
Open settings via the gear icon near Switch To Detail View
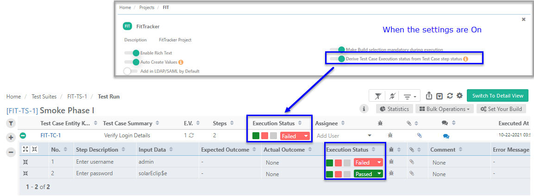tap(459, 96)
